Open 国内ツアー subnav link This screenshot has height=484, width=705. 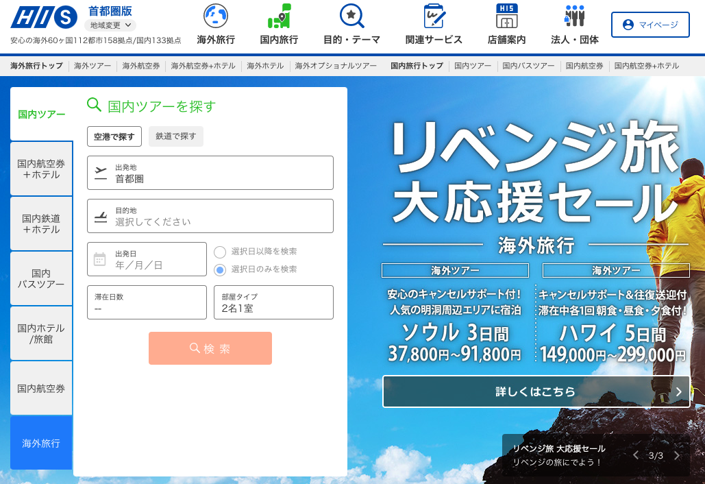(473, 66)
